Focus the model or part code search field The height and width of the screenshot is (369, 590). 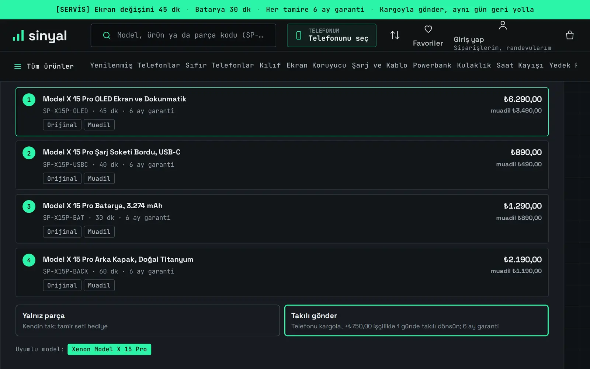tap(183, 35)
